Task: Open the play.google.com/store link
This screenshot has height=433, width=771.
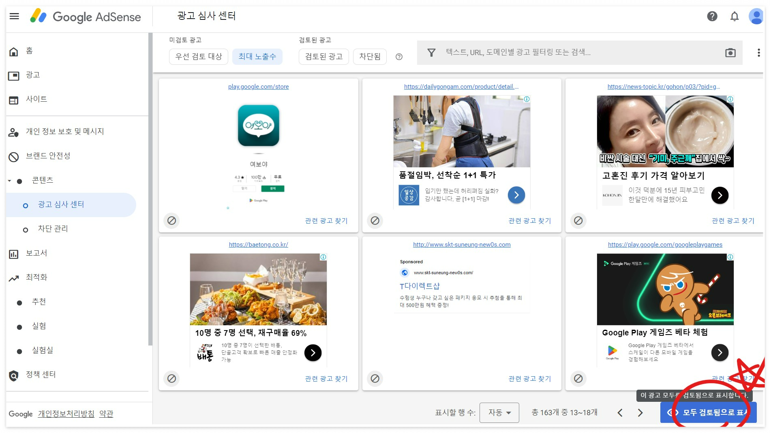Action: (258, 87)
